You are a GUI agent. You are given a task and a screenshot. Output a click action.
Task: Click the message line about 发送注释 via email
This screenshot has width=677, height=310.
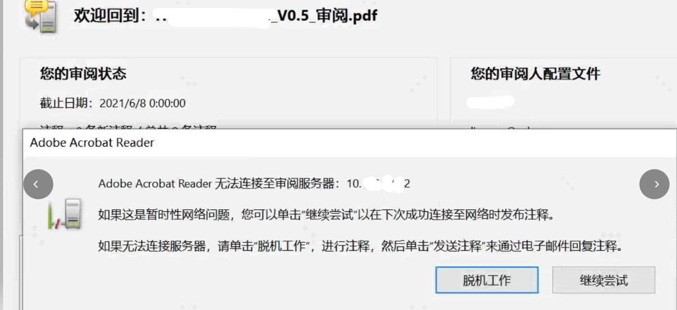tap(360, 246)
